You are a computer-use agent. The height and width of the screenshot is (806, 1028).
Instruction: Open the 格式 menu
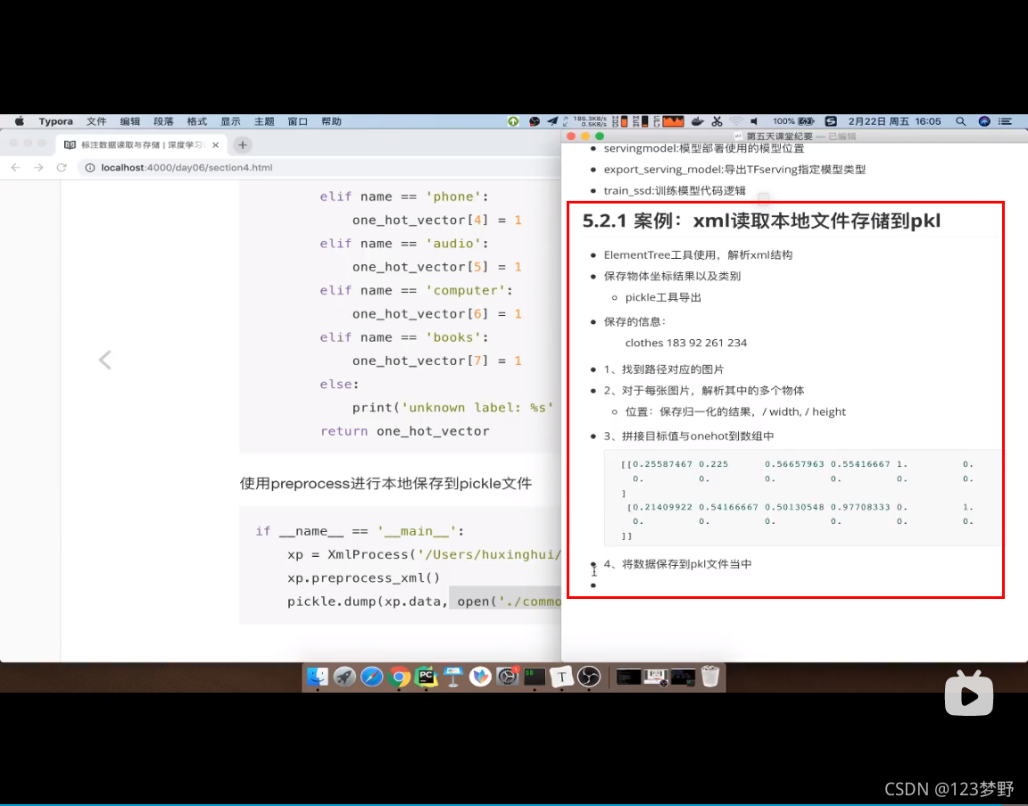(196, 121)
